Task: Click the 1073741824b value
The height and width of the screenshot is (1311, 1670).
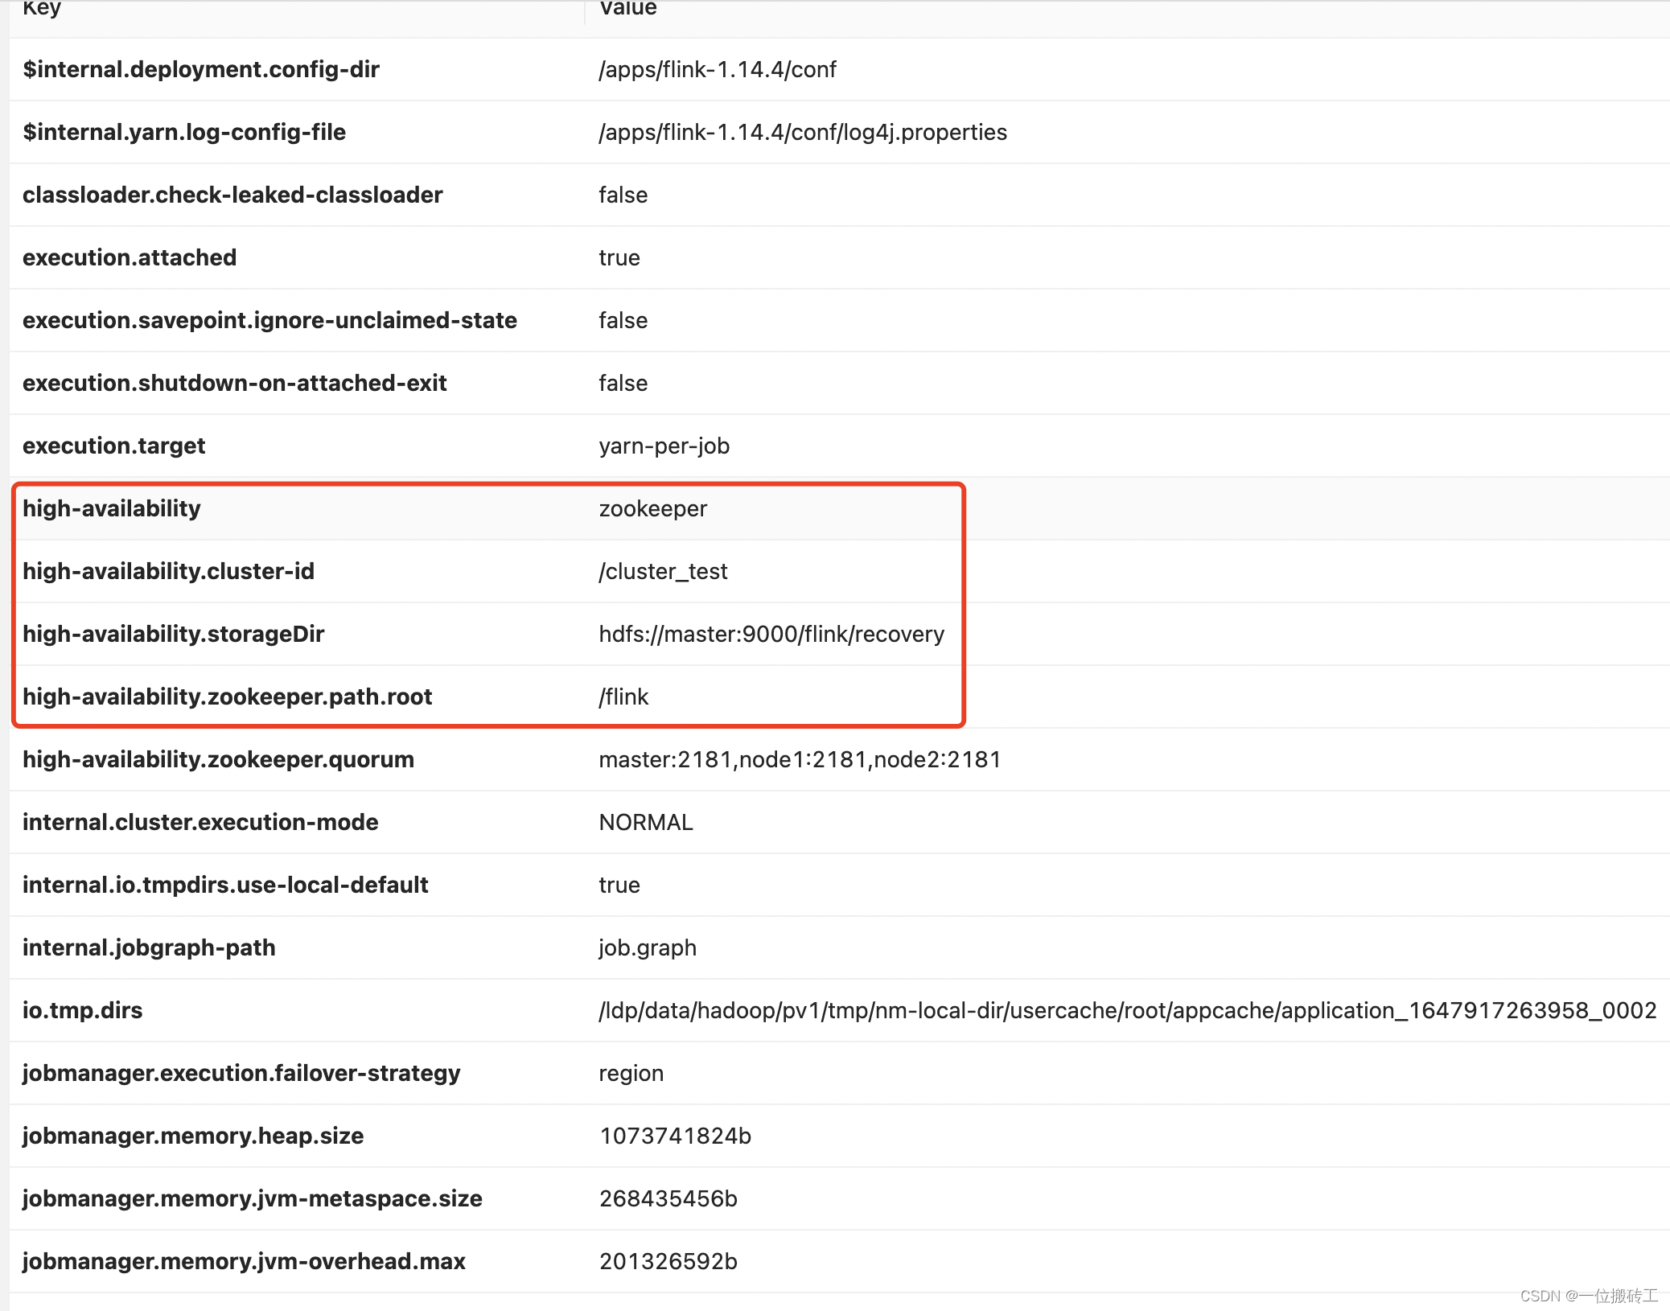Action: pos(675,1136)
